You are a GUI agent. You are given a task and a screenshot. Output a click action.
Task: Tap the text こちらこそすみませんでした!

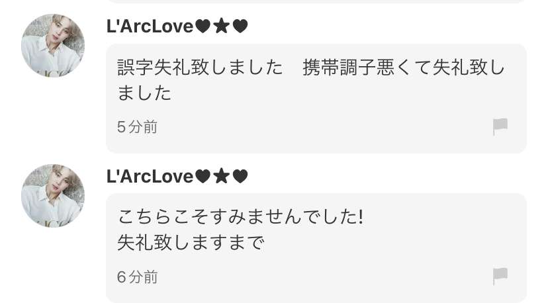pos(240,217)
